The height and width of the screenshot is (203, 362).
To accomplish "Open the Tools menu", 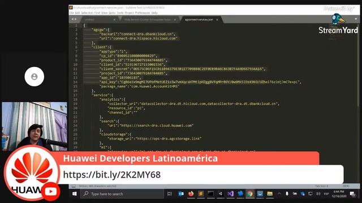I will coord(120,13).
